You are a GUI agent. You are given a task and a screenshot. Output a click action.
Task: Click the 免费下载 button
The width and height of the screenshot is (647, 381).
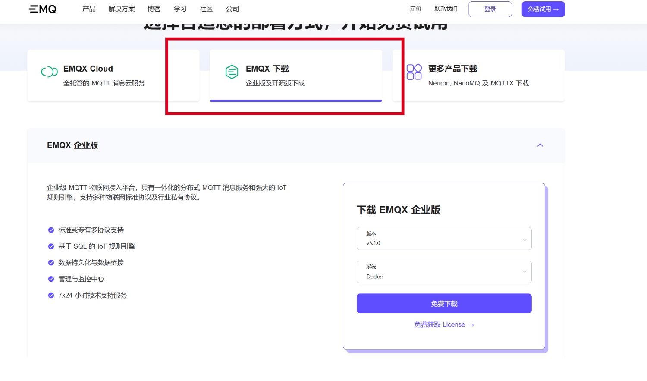pyautogui.click(x=444, y=304)
